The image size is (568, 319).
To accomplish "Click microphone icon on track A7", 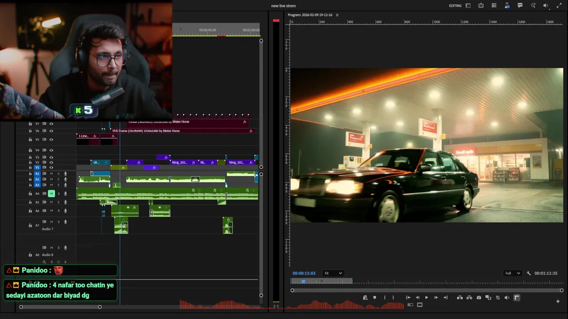I will pos(66,222).
